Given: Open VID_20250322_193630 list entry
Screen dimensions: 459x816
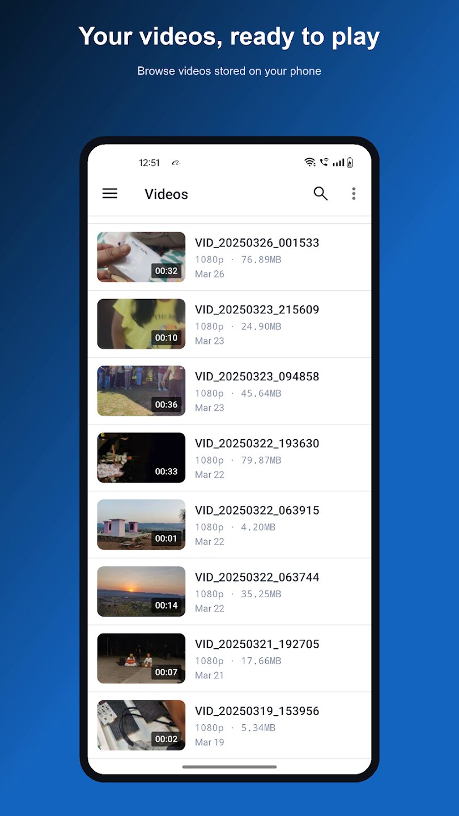Looking at the screenshot, I should tap(229, 458).
